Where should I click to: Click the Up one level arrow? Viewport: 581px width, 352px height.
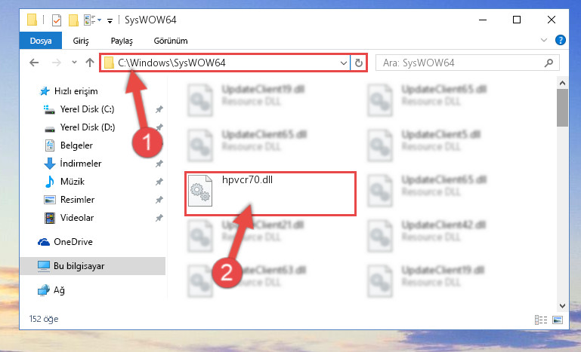(90, 63)
